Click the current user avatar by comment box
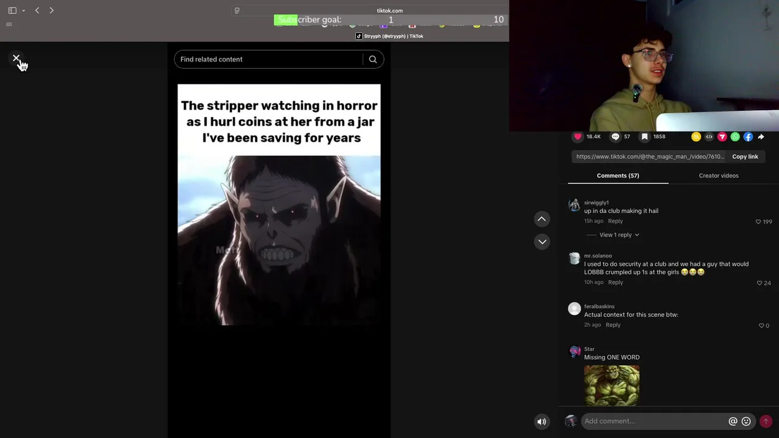The width and height of the screenshot is (779, 438). (571, 421)
